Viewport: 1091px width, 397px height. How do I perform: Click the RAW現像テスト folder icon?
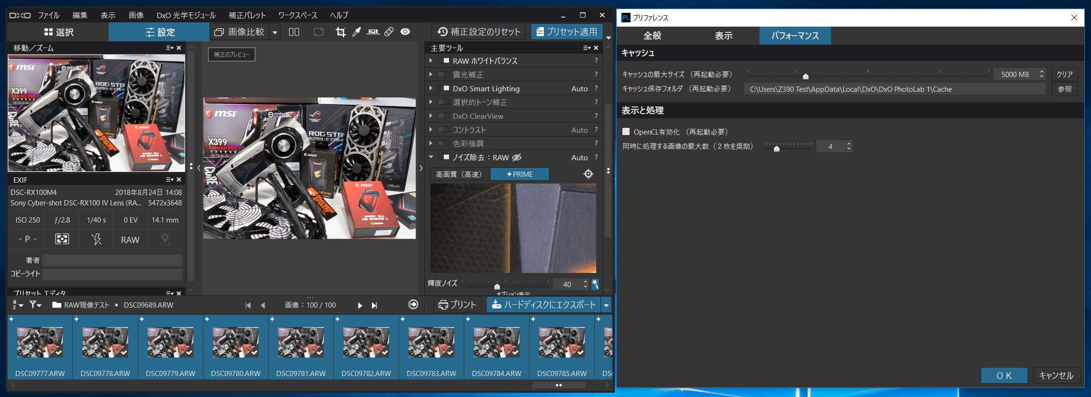tap(57, 305)
